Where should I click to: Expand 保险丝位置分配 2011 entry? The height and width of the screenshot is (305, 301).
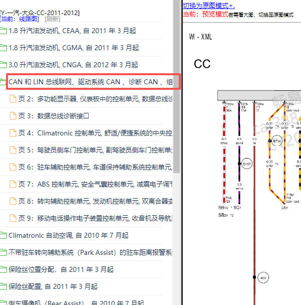pos(61,269)
